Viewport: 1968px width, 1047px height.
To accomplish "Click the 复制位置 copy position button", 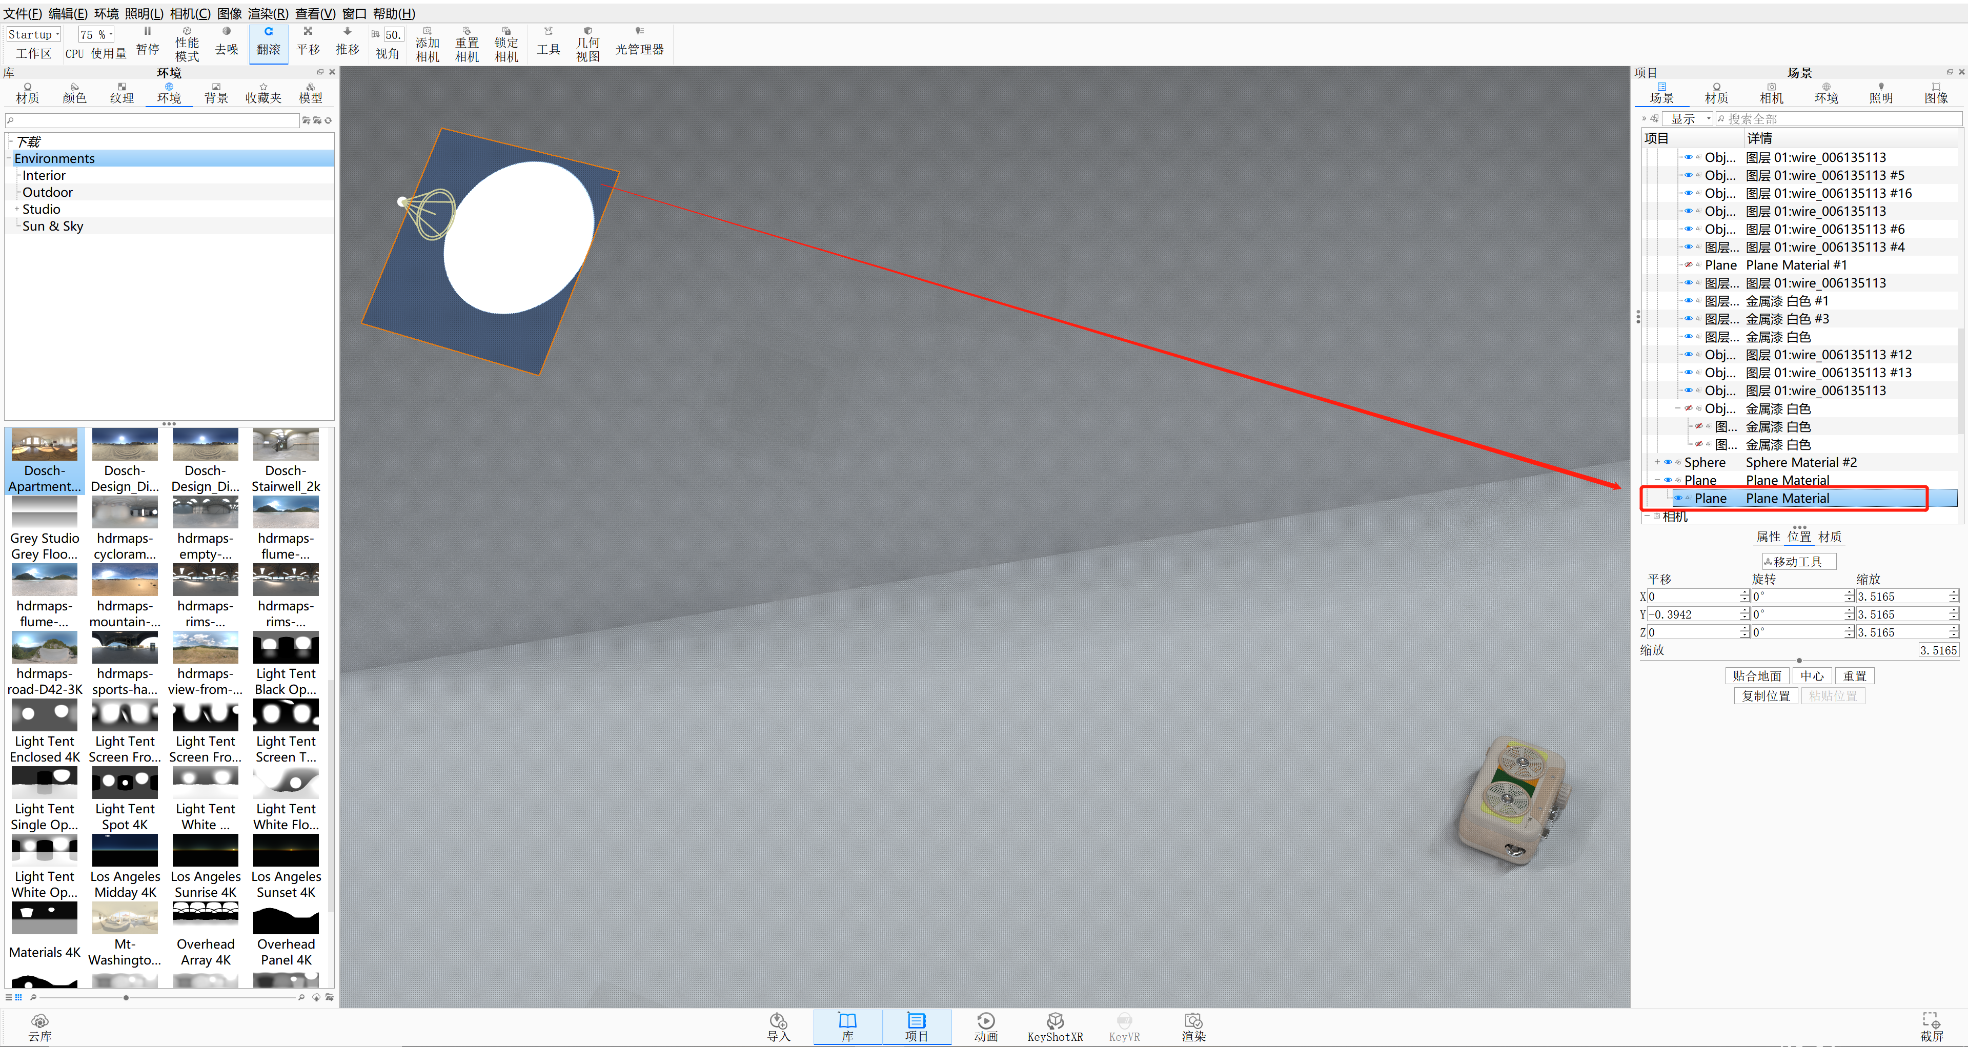I will pyautogui.click(x=1766, y=696).
